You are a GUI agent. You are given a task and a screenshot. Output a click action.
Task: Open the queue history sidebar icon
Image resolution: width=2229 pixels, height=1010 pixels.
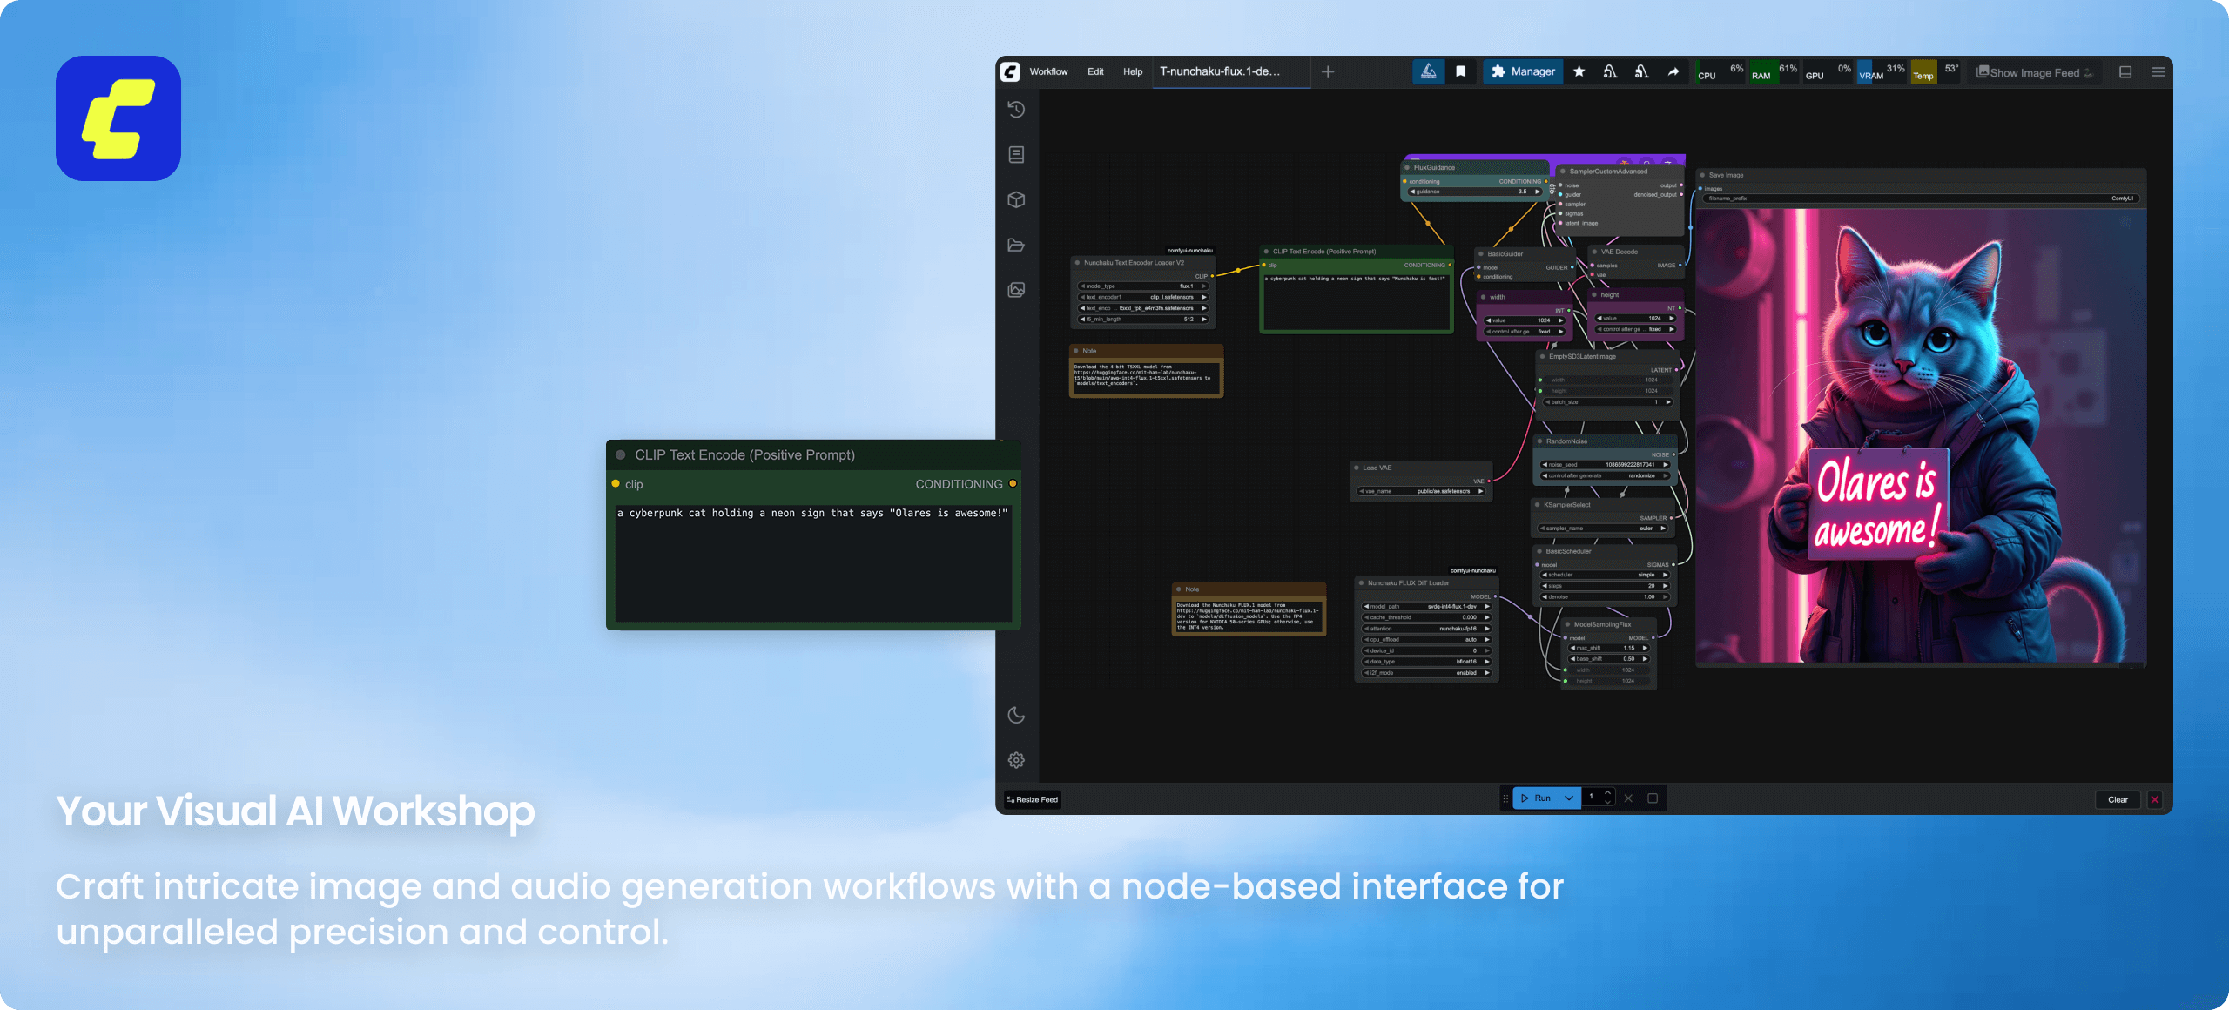point(1016,109)
